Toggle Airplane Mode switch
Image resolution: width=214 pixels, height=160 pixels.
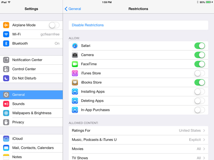click(54, 25)
